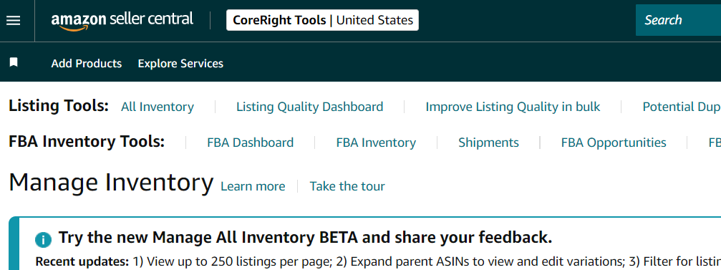Click the cut-off FB link after FBA Opportunities

click(x=715, y=143)
